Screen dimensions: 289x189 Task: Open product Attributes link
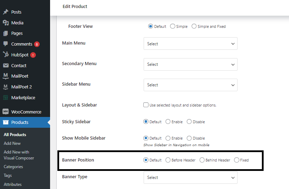[x=13, y=184]
